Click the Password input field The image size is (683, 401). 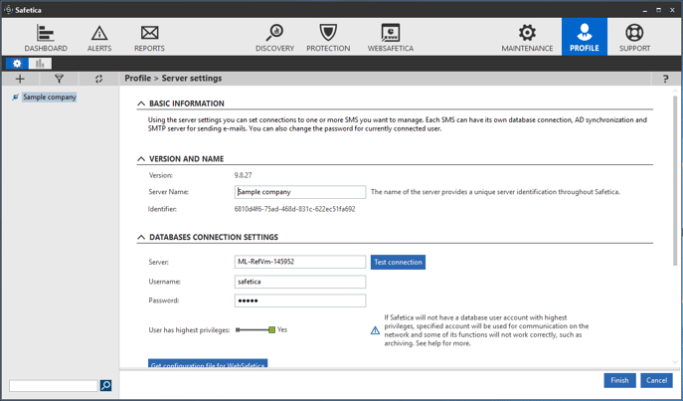pos(300,301)
